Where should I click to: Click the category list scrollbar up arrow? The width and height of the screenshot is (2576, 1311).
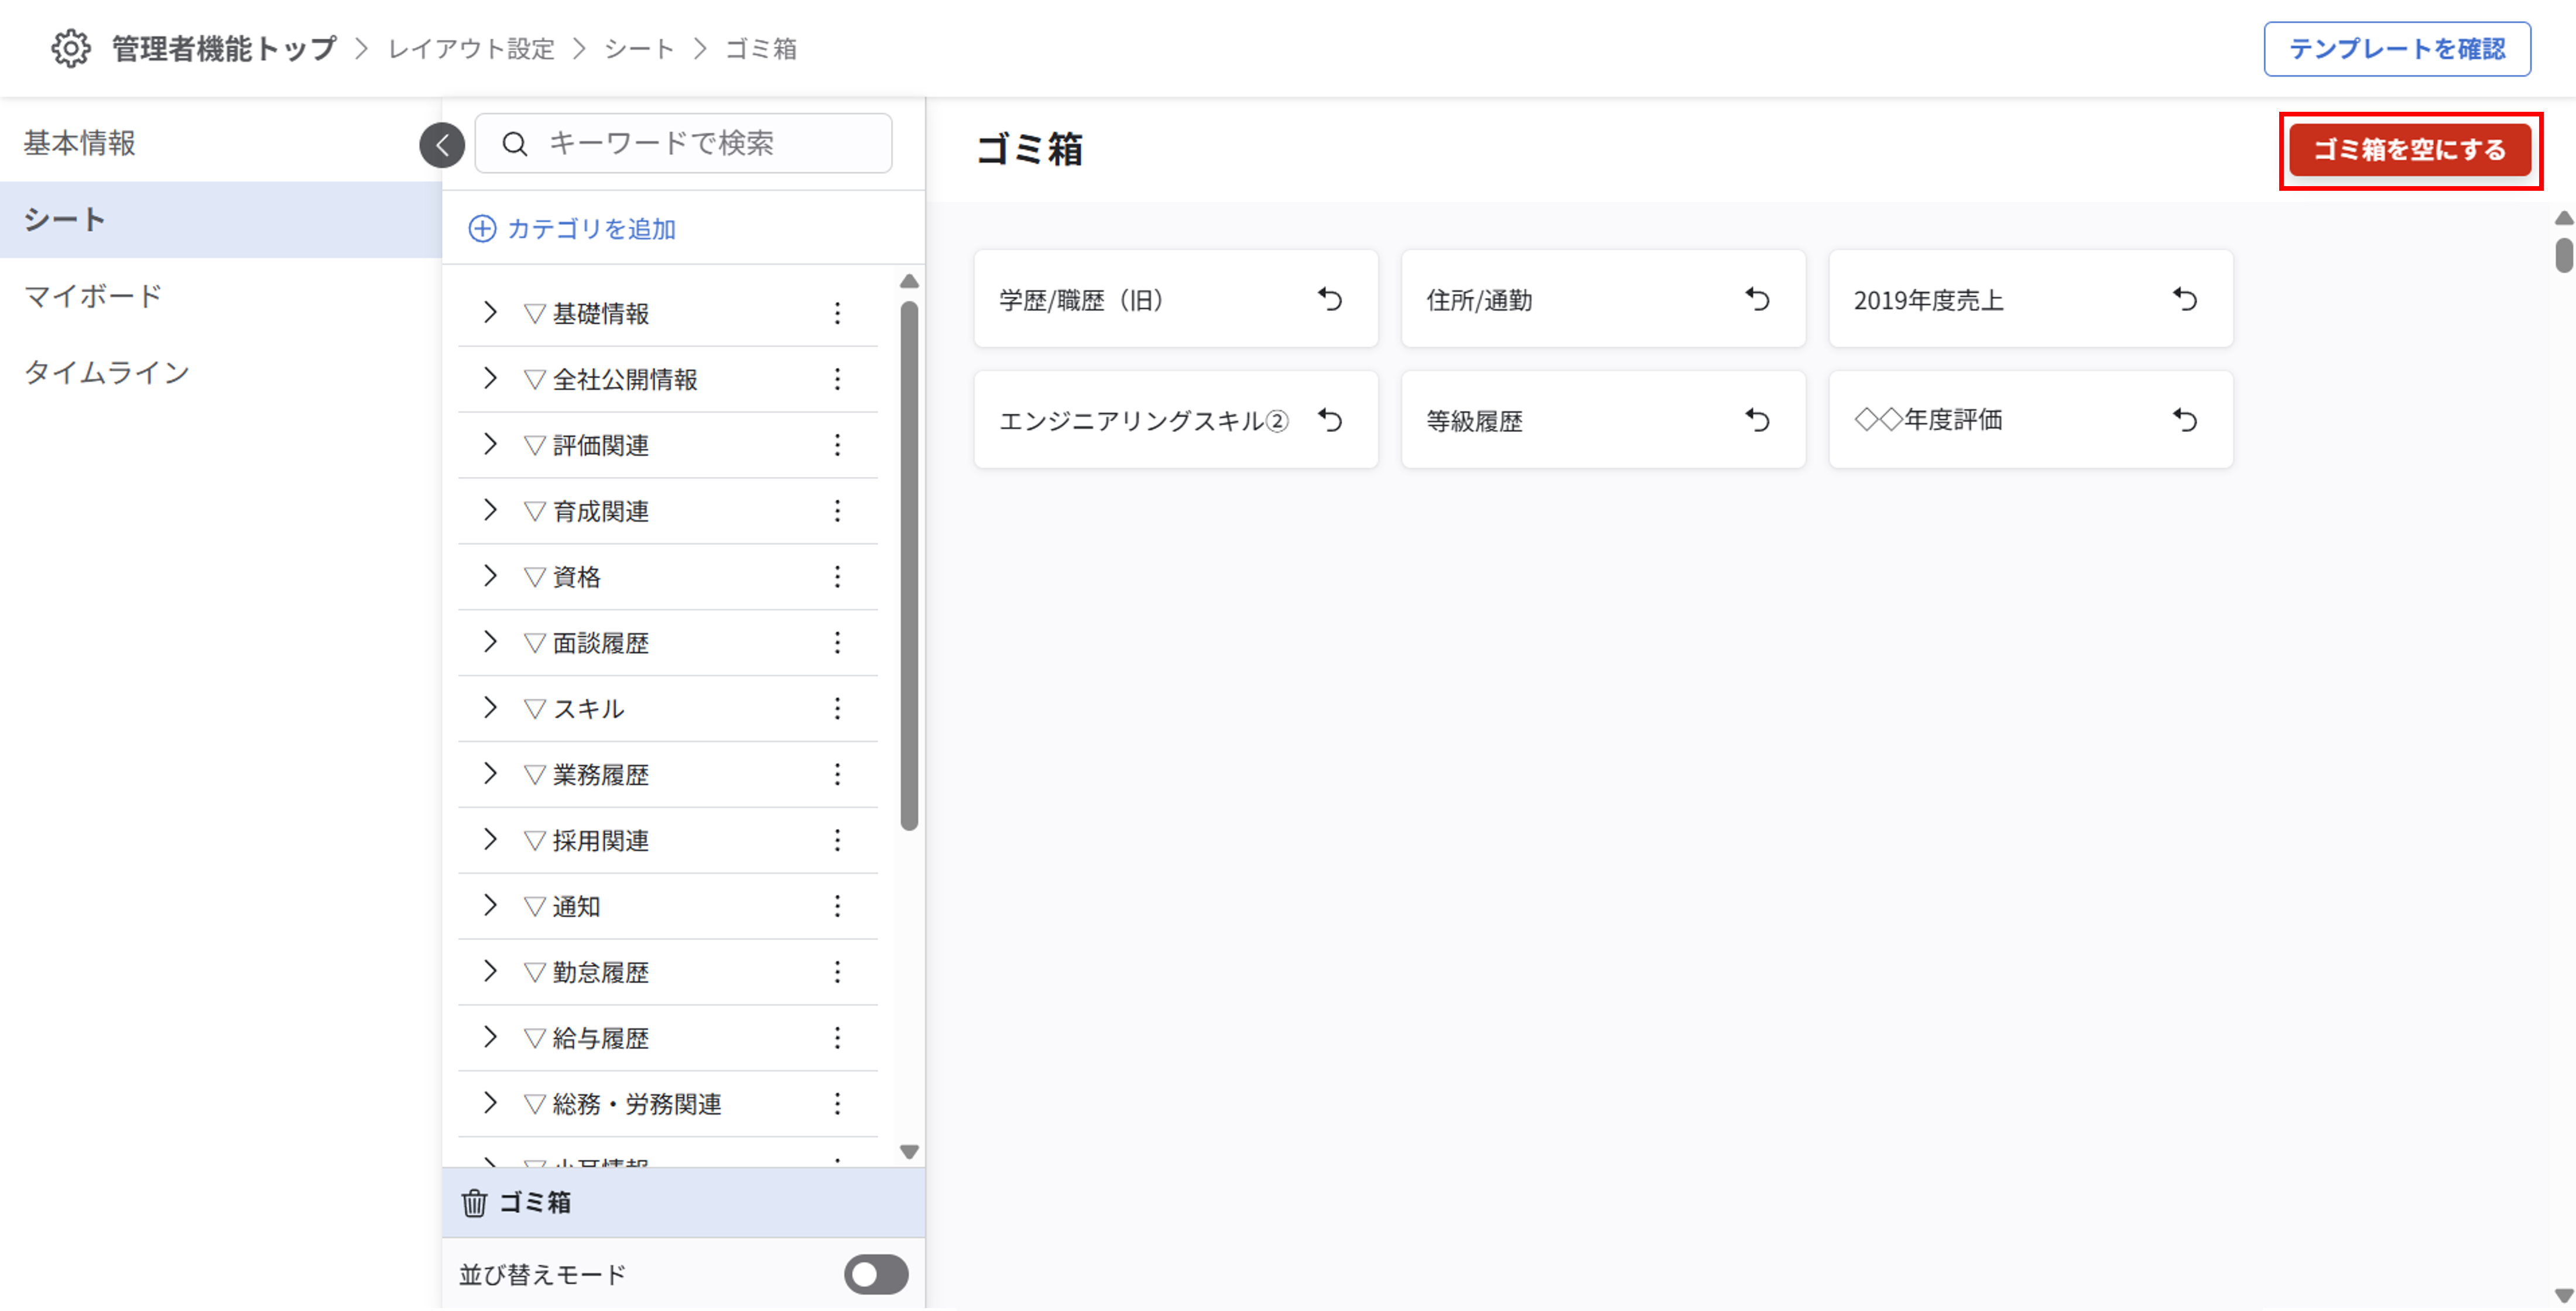909,282
